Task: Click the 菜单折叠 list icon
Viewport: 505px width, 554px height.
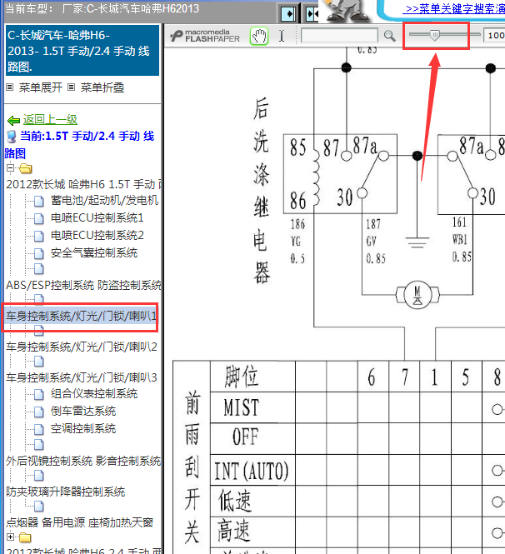Action: [x=72, y=87]
